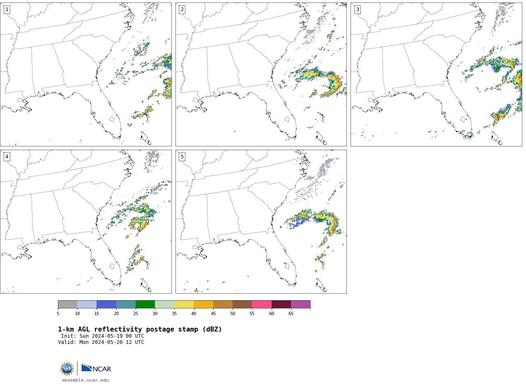Open ensemble member 1 reflectivity map
The height and width of the screenshot is (385, 526).
85,74
